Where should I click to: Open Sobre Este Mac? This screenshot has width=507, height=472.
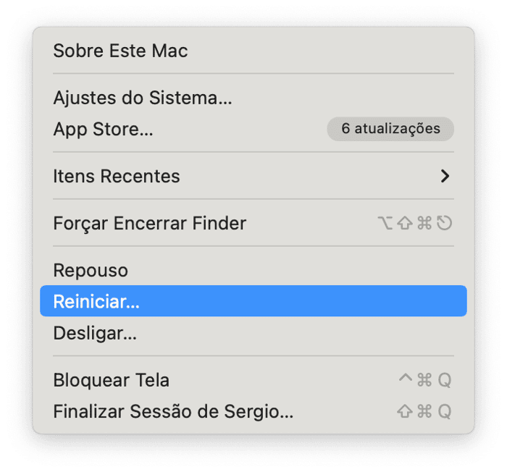[120, 51]
